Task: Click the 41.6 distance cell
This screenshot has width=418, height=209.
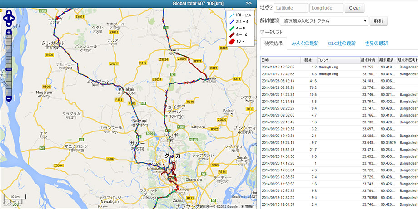Action: (x=309, y=81)
